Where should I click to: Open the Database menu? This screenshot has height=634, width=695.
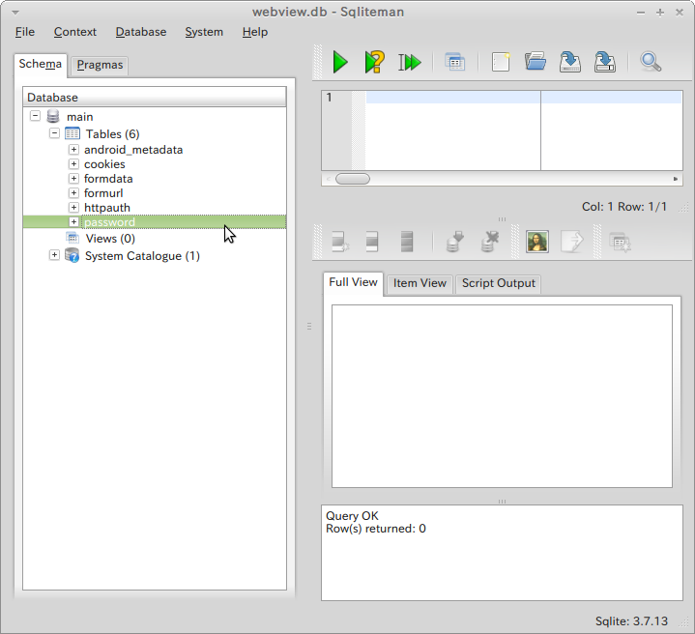click(141, 32)
